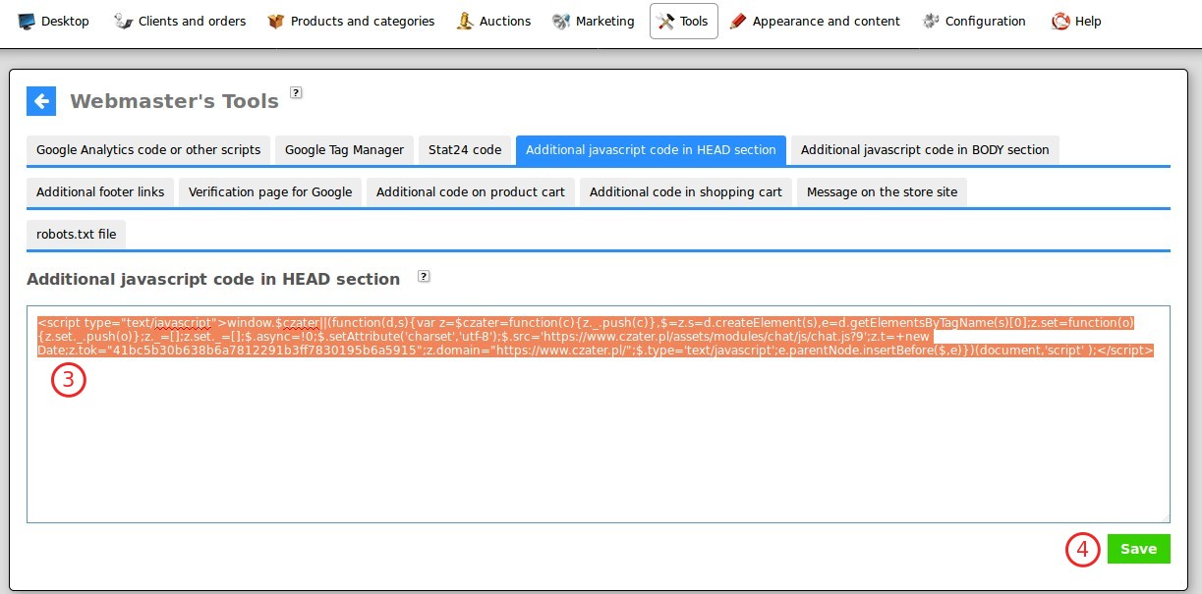Click the Help lifebuoy icon
The width and height of the screenshot is (1202, 594).
1060,21
